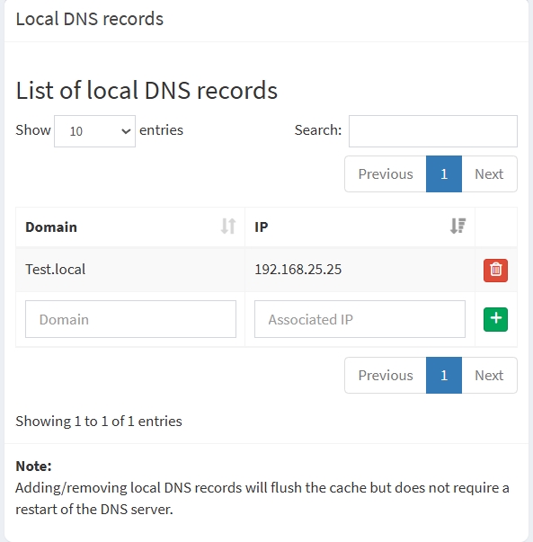The height and width of the screenshot is (542, 533).
Task: Delete the Test.local DNS record
Action: point(495,271)
